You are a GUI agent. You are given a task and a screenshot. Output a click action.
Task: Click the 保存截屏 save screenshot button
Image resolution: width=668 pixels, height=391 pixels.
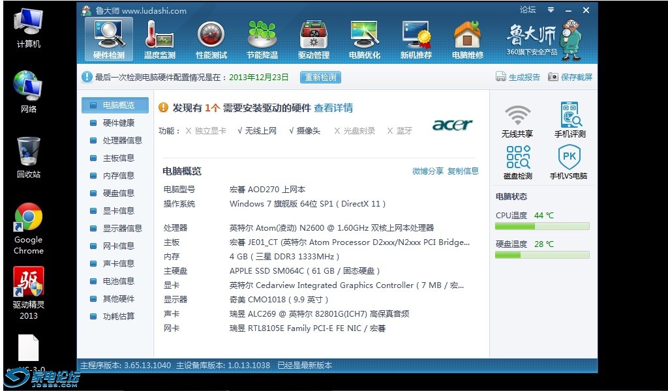(570, 77)
